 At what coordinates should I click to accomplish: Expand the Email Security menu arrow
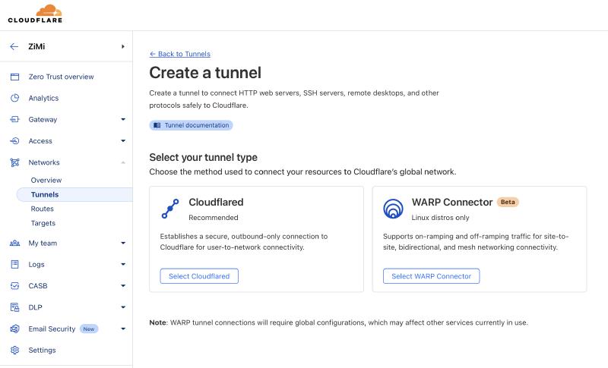123,329
